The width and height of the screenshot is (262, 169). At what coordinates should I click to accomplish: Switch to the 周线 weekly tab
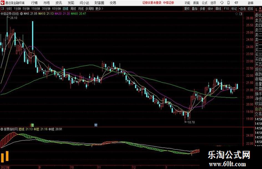pos(73,9)
